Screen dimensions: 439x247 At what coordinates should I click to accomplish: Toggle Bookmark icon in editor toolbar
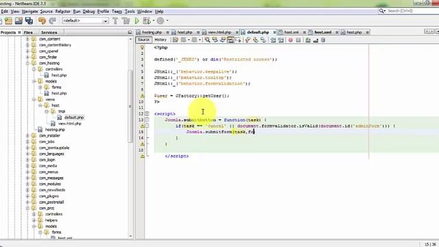[263, 40]
